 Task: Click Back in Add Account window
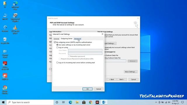[x=112, y=79]
